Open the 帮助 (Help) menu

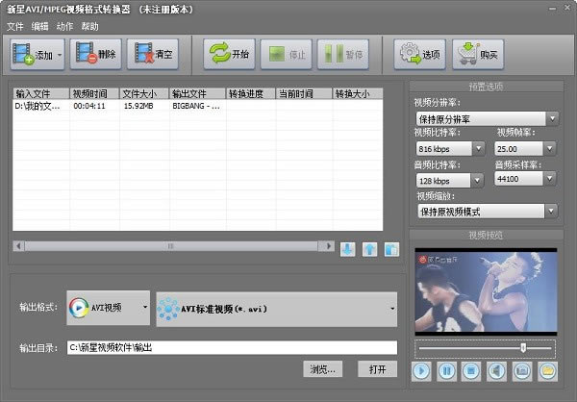[x=89, y=26]
